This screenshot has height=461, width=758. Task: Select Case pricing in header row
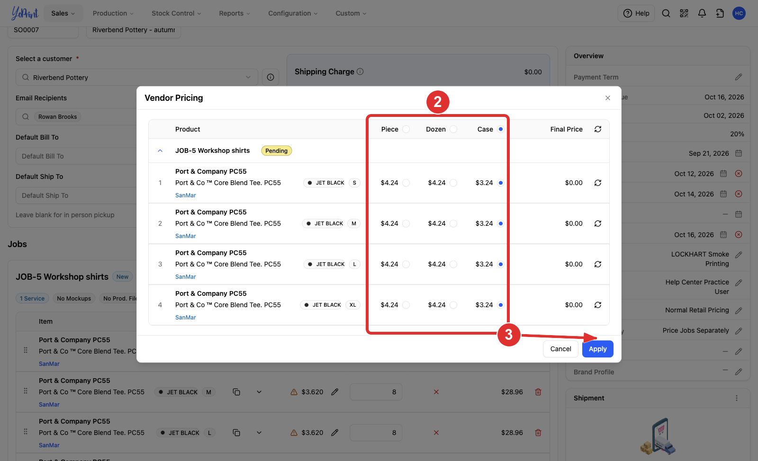click(501, 129)
